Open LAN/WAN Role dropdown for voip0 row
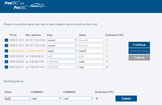 (x=62, y=62)
